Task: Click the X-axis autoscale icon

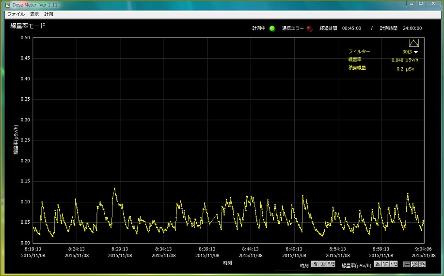Action: 323,264
